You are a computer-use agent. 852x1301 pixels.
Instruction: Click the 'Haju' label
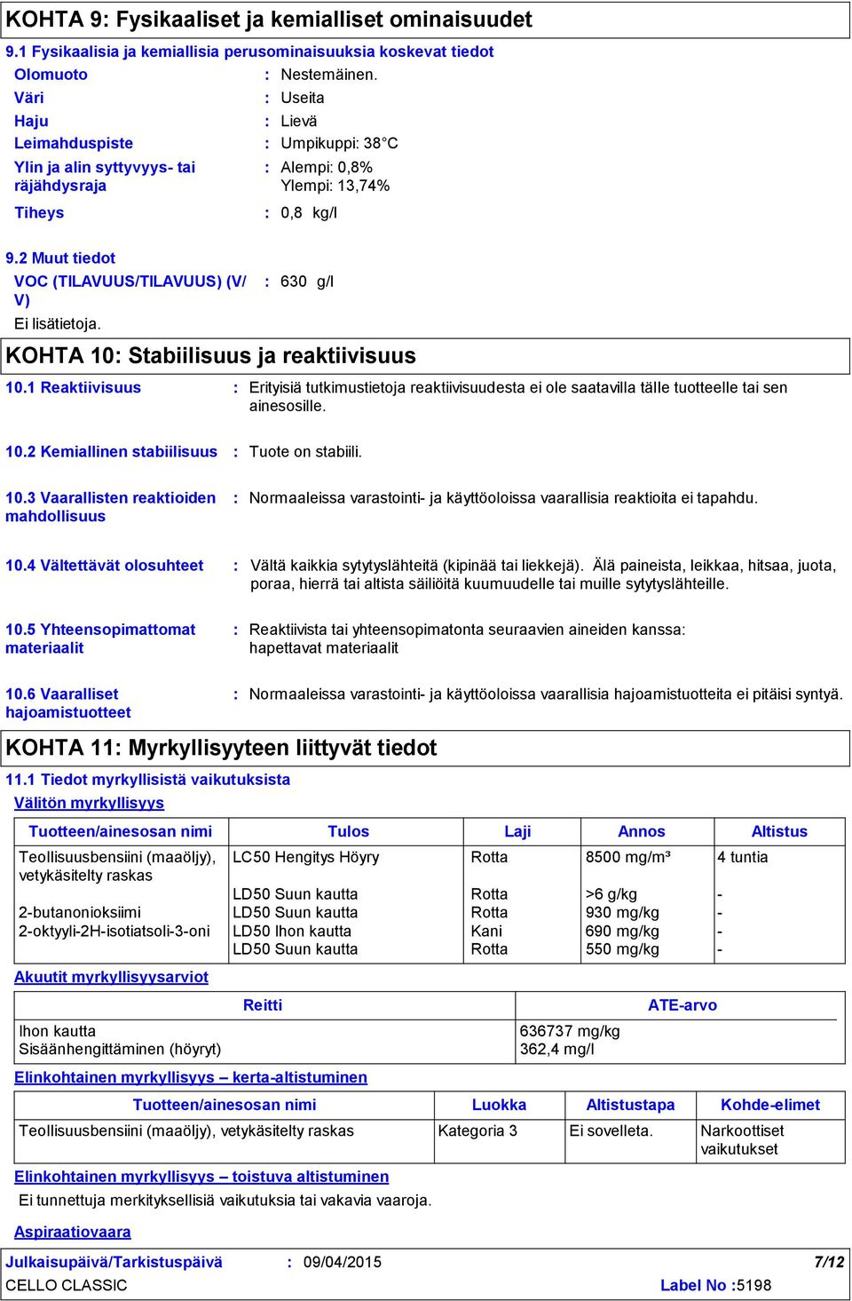tap(31, 121)
